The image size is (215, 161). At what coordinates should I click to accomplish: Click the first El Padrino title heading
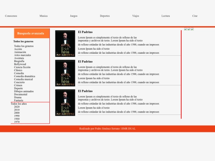(85, 32)
